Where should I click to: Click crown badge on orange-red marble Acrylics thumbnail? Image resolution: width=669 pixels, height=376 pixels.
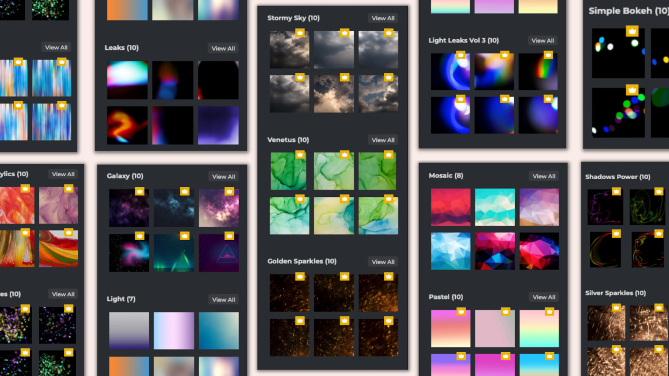click(25, 188)
